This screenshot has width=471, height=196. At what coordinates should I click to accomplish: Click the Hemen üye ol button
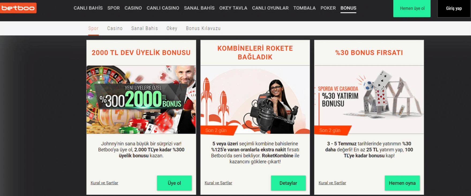412,9
